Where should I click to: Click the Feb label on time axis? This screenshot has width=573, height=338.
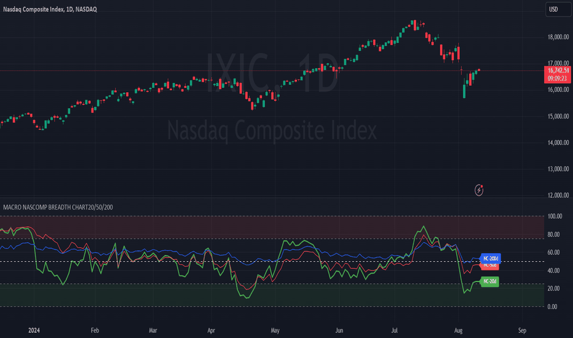pyautogui.click(x=95, y=331)
